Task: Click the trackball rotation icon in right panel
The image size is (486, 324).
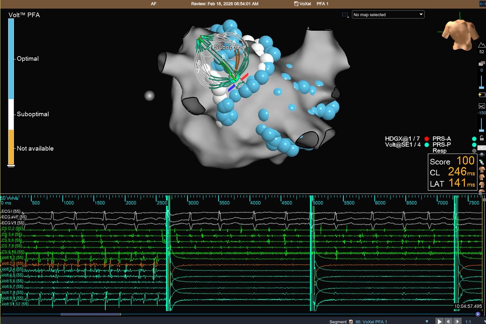Action: click(x=482, y=154)
